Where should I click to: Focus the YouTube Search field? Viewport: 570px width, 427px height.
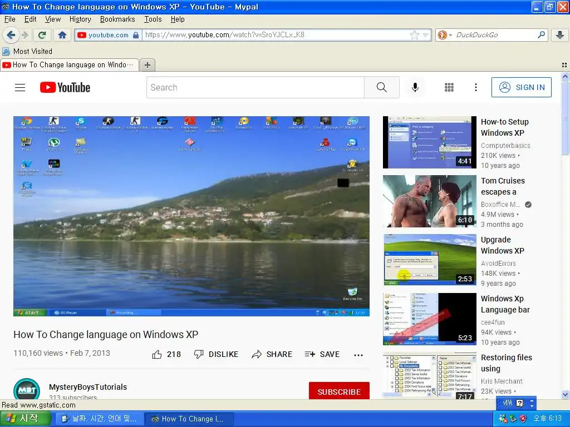[255, 87]
